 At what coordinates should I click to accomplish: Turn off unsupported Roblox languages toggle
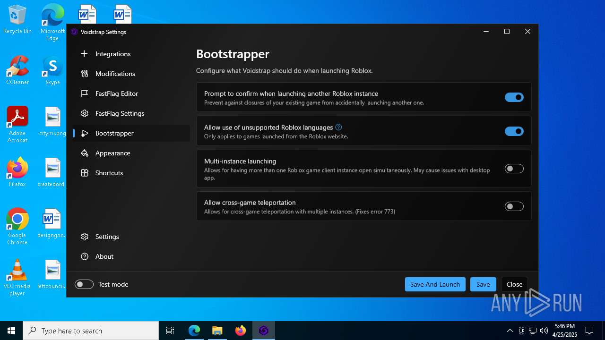click(x=514, y=131)
